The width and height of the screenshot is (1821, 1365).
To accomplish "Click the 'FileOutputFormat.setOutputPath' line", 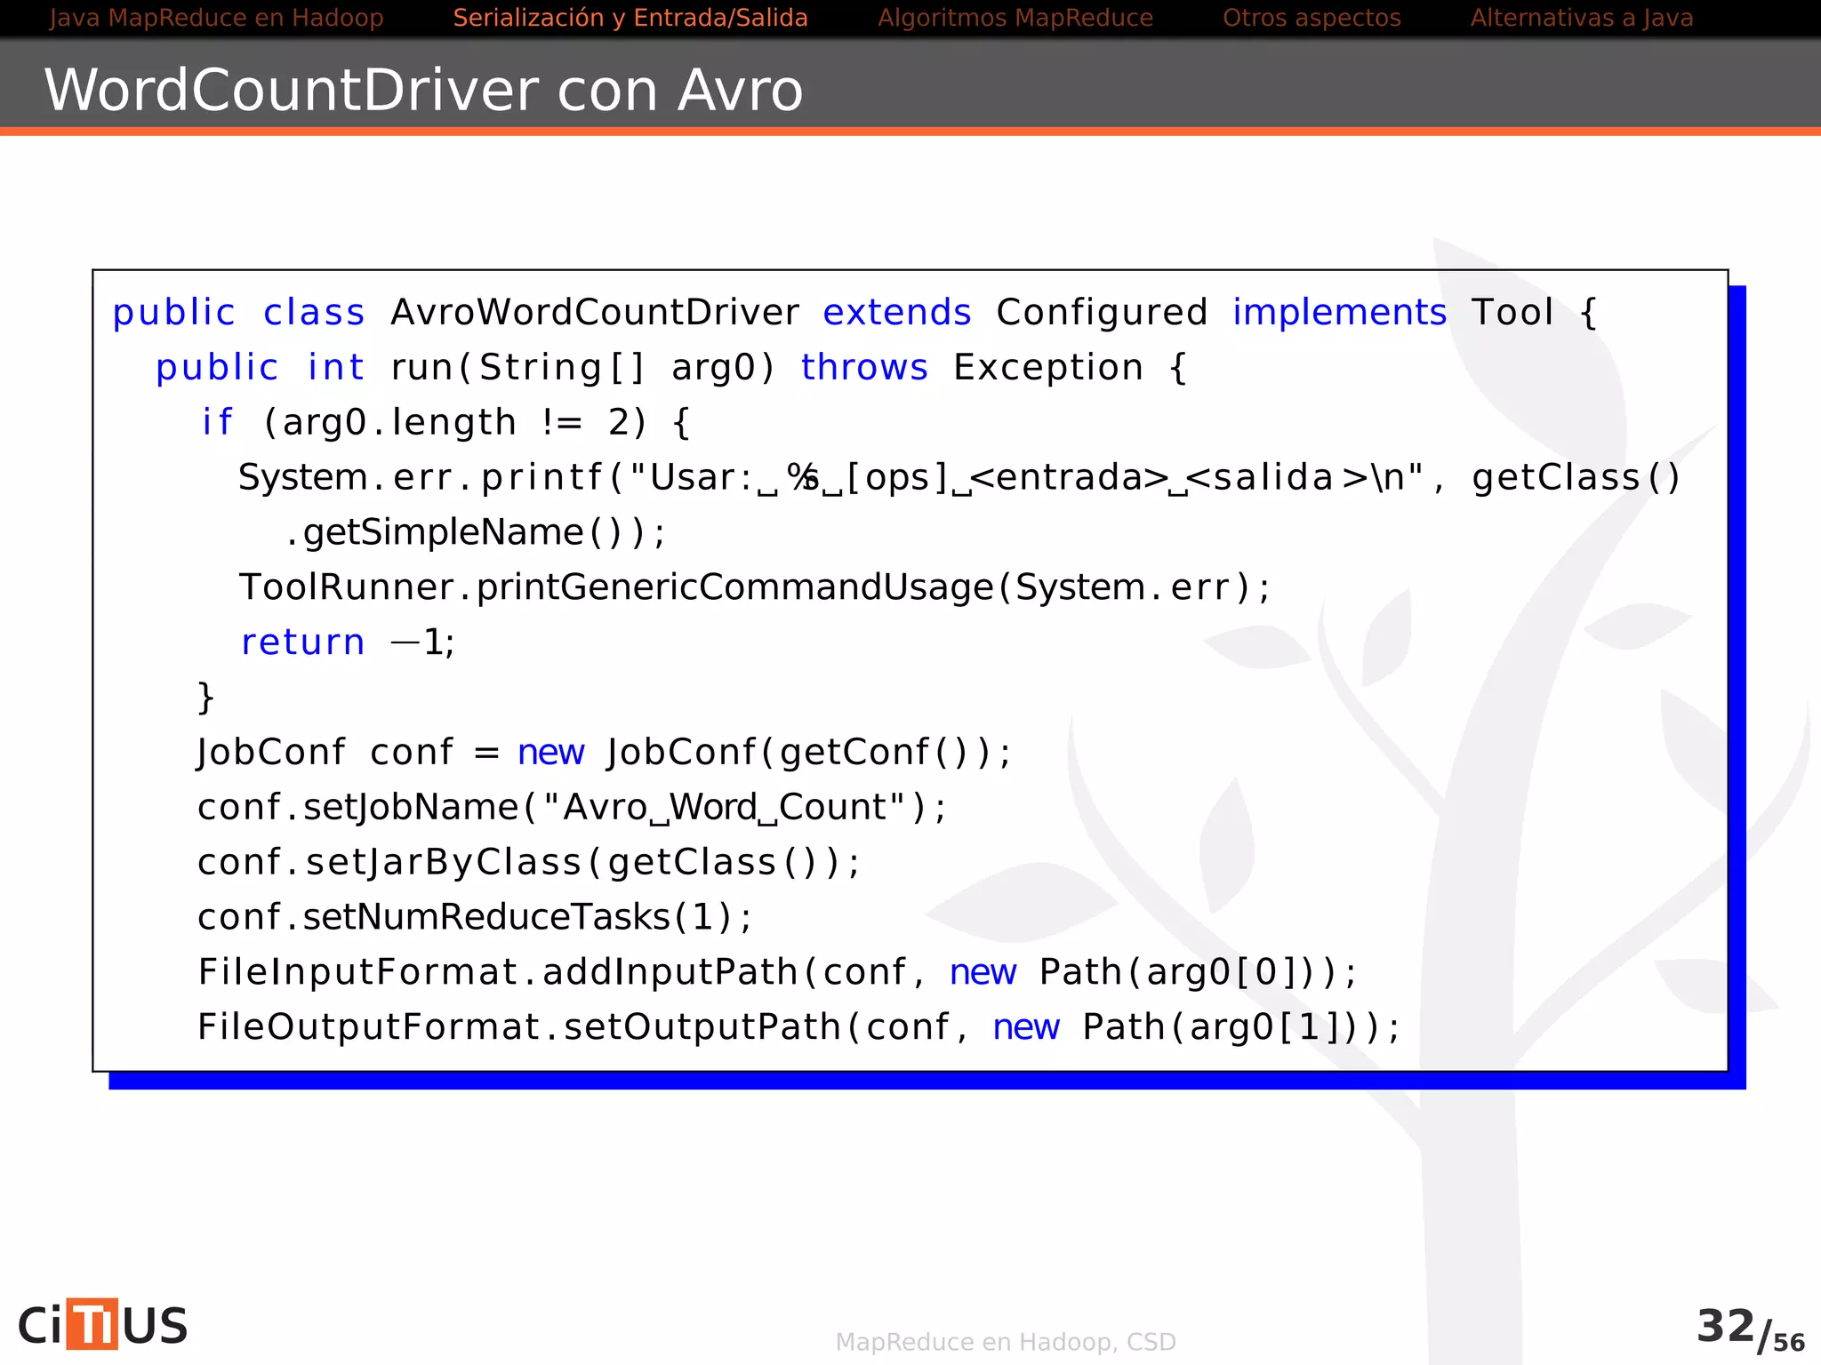I will [x=799, y=1027].
